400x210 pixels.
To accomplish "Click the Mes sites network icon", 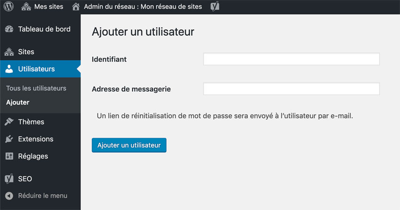I will coord(26,7).
